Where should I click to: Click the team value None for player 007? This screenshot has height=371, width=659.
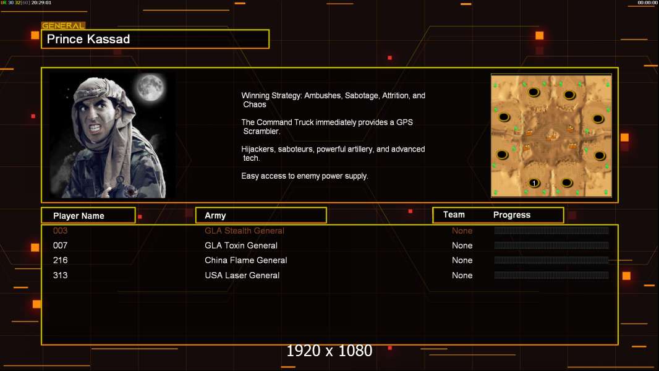(462, 245)
